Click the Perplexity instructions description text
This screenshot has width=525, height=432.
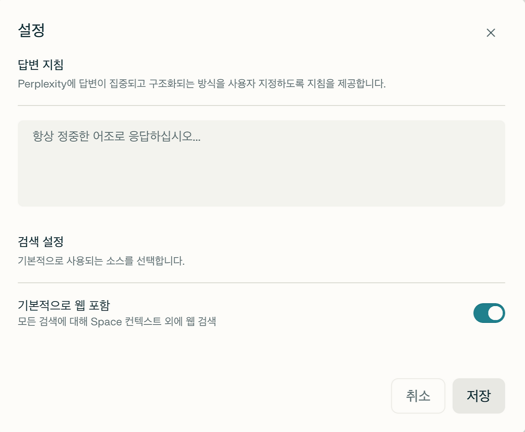click(202, 83)
